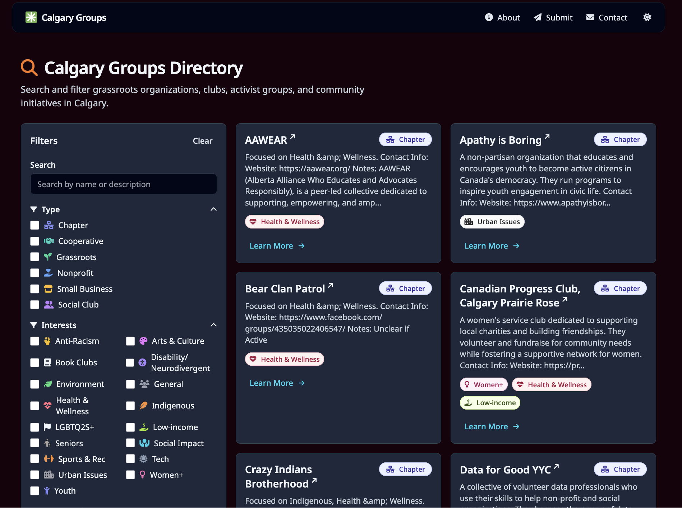682x508 pixels.
Task: Click the Urban Issues building icon on Apathy is Boring
Action: [469, 222]
